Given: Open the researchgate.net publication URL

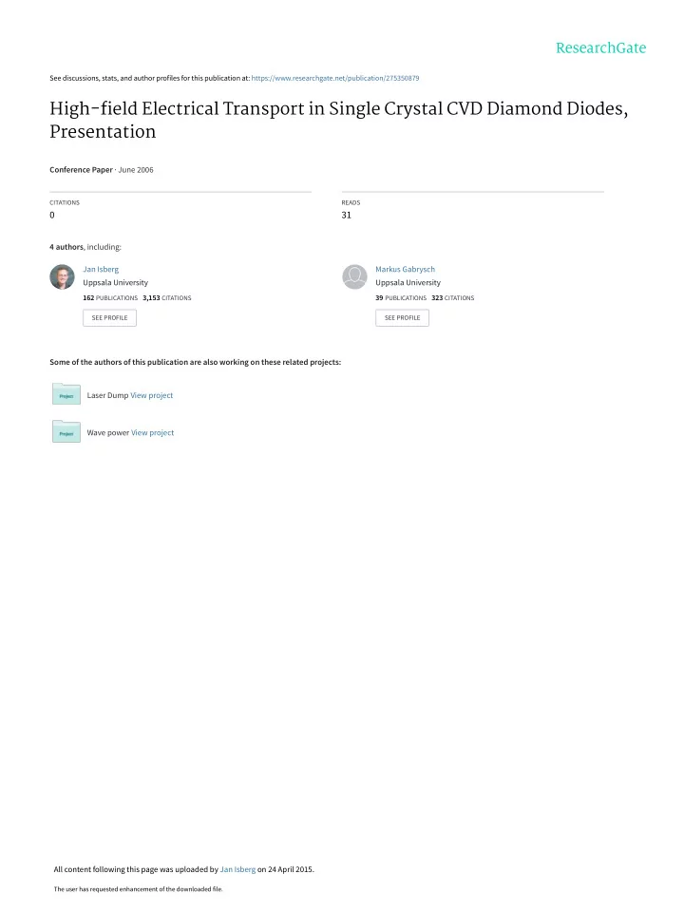Looking at the screenshot, I should point(335,78).
